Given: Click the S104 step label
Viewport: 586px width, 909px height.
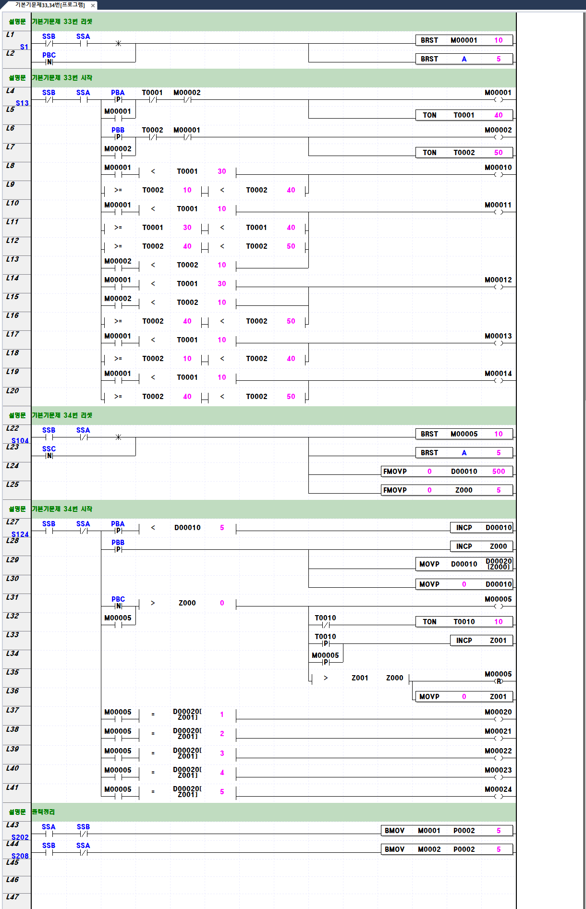Looking at the screenshot, I should click(20, 441).
